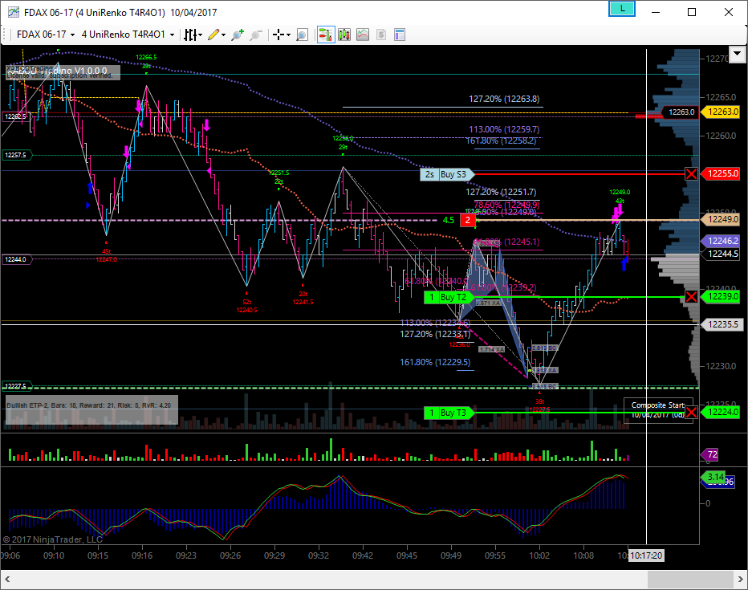This screenshot has height=590, width=748.
Task: Click the 12263.0 yellow price marker
Action: [x=722, y=112]
